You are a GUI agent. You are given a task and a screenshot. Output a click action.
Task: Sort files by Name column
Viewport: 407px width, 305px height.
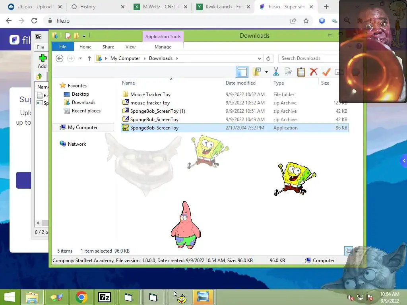pyautogui.click(x=171, y=83)
